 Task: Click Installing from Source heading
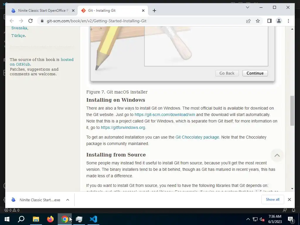coord(116,155)
